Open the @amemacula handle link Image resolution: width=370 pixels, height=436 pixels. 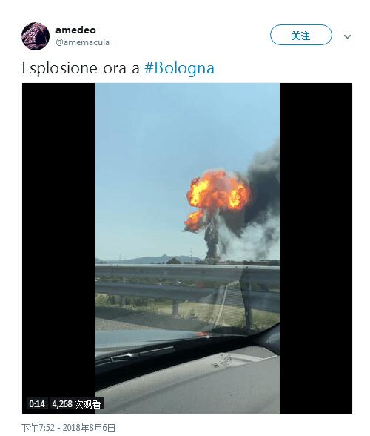[x=82, y=42]
